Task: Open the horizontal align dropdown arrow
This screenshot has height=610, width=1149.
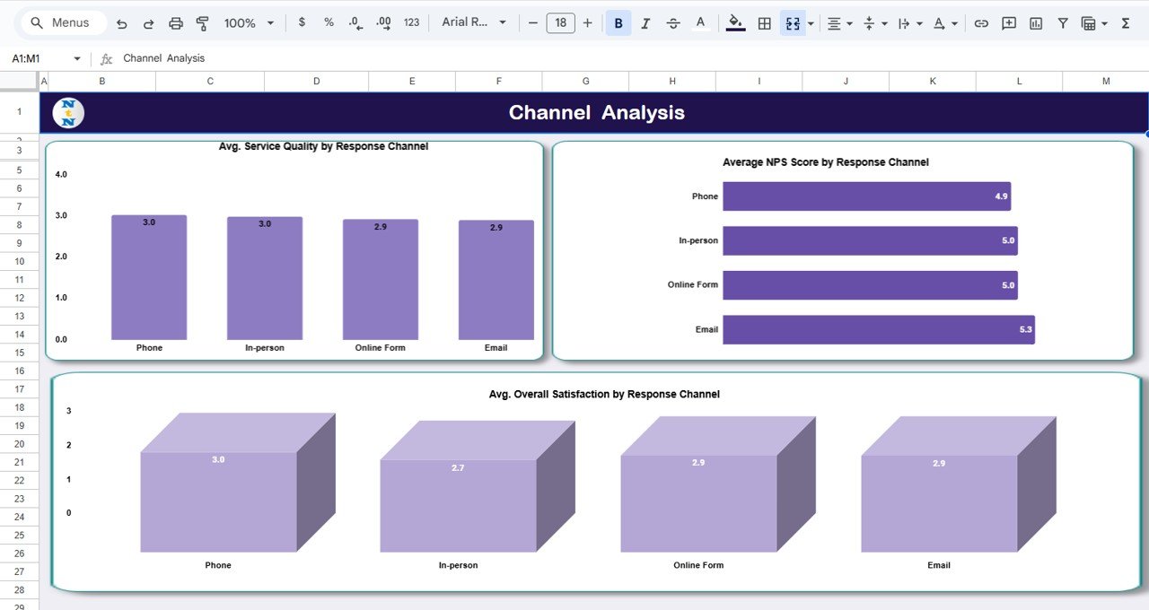Action: [849, 22]
